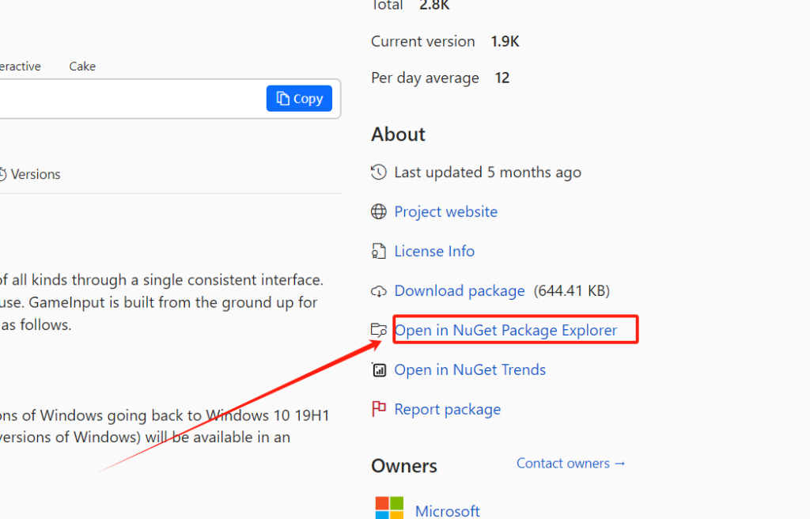Click the 'Per day average' label

(x=425, y=78)
